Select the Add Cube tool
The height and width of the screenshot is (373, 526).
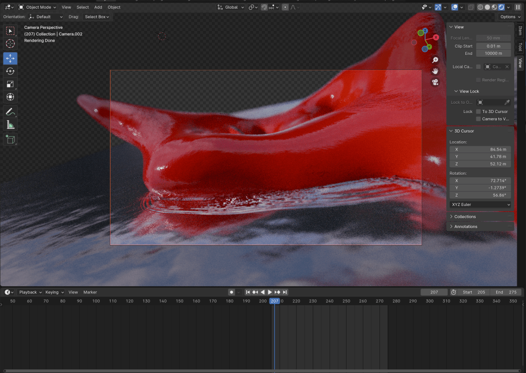[10, 139]
